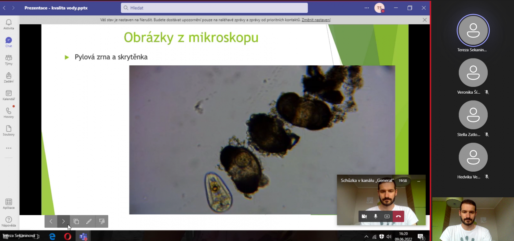The width and height of the screenshot is (514, 241).
Task: Hang up the call with red button
Action: click(x=398, y=216)
